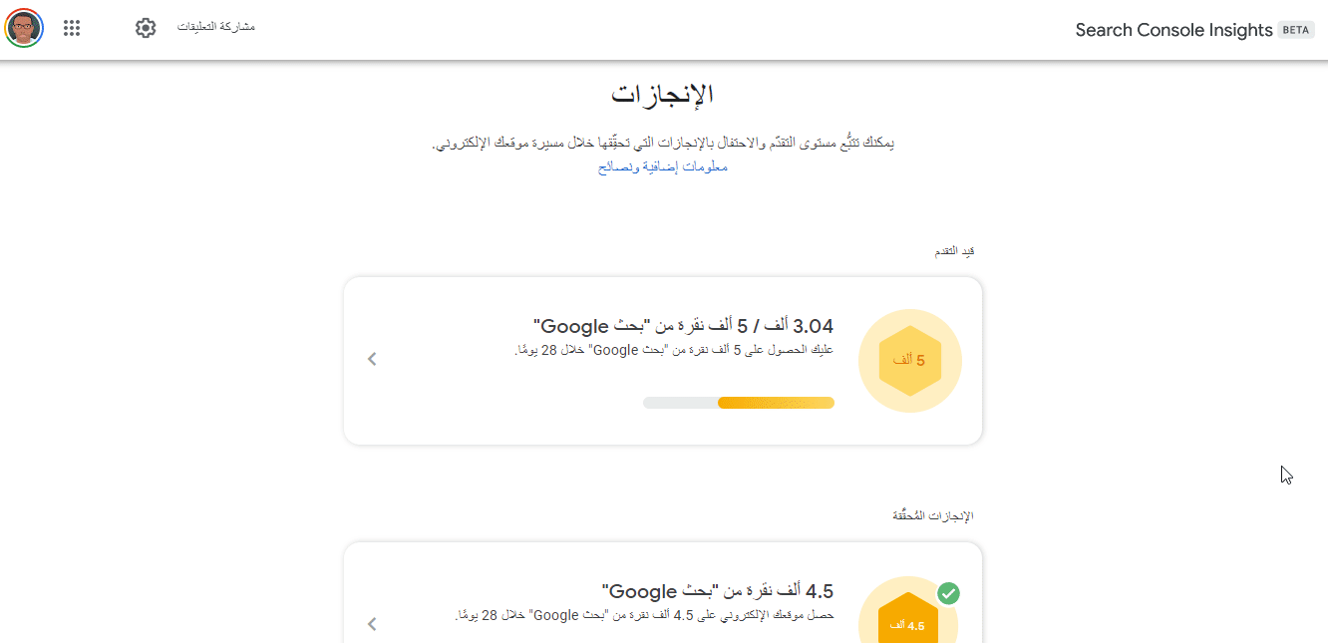
Task: Expand the 4.5 ألف achieved card chevron
Action: (372, 624)
